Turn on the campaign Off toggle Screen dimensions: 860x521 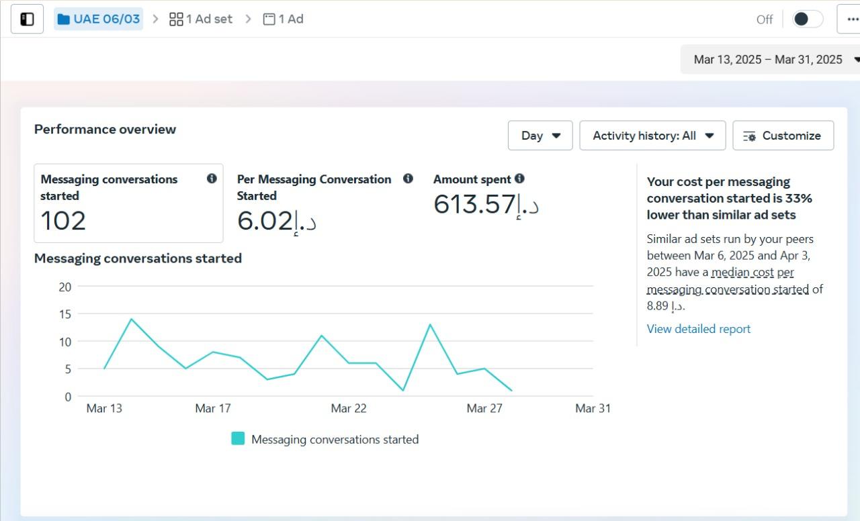(x=806, y=19)
